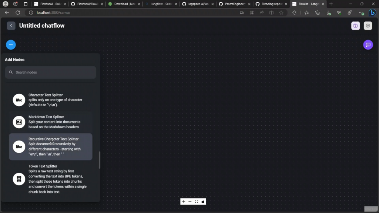Image resolution: width=379 pixels, height=213 pixels.
Task: Fit view using the canvas fullscreen control
Action: coord(197,202)
